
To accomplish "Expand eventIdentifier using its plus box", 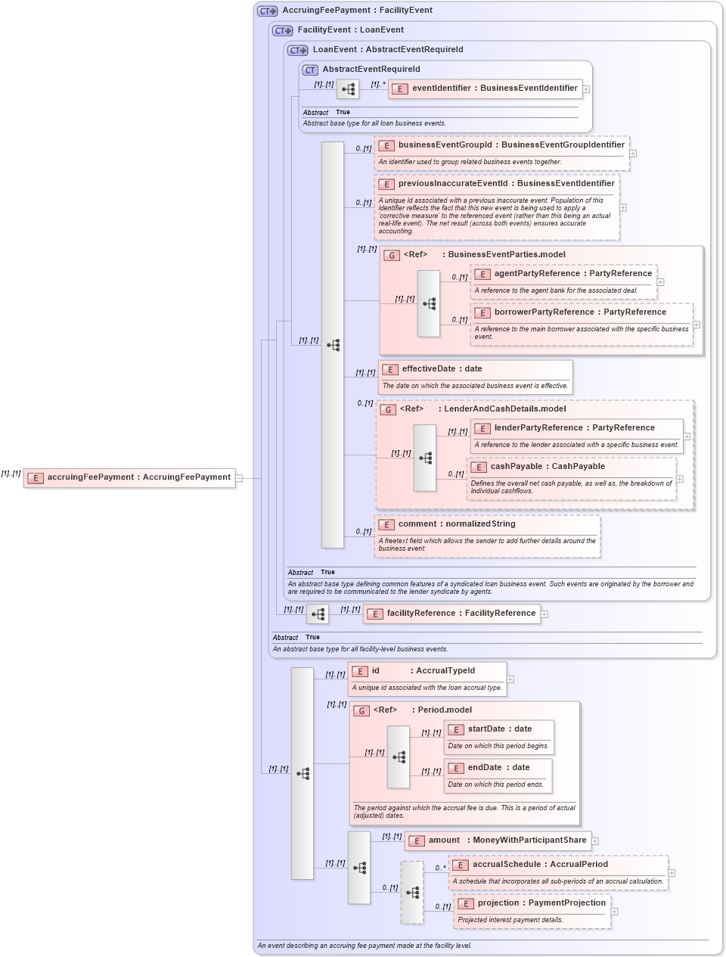I will [586, 89].
